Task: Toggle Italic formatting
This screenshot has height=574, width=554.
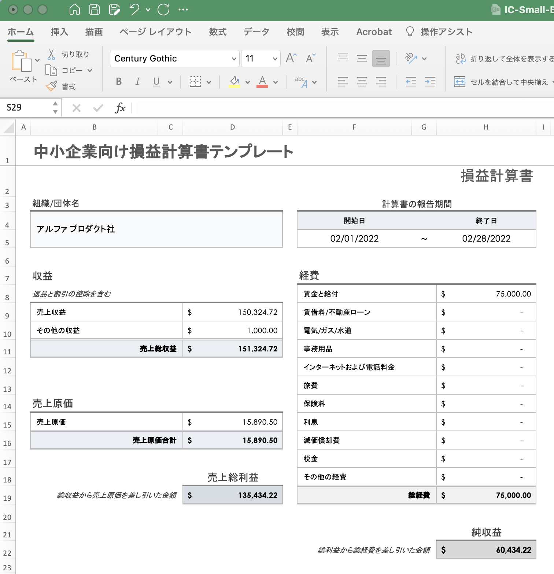Action: coord(137,82)
